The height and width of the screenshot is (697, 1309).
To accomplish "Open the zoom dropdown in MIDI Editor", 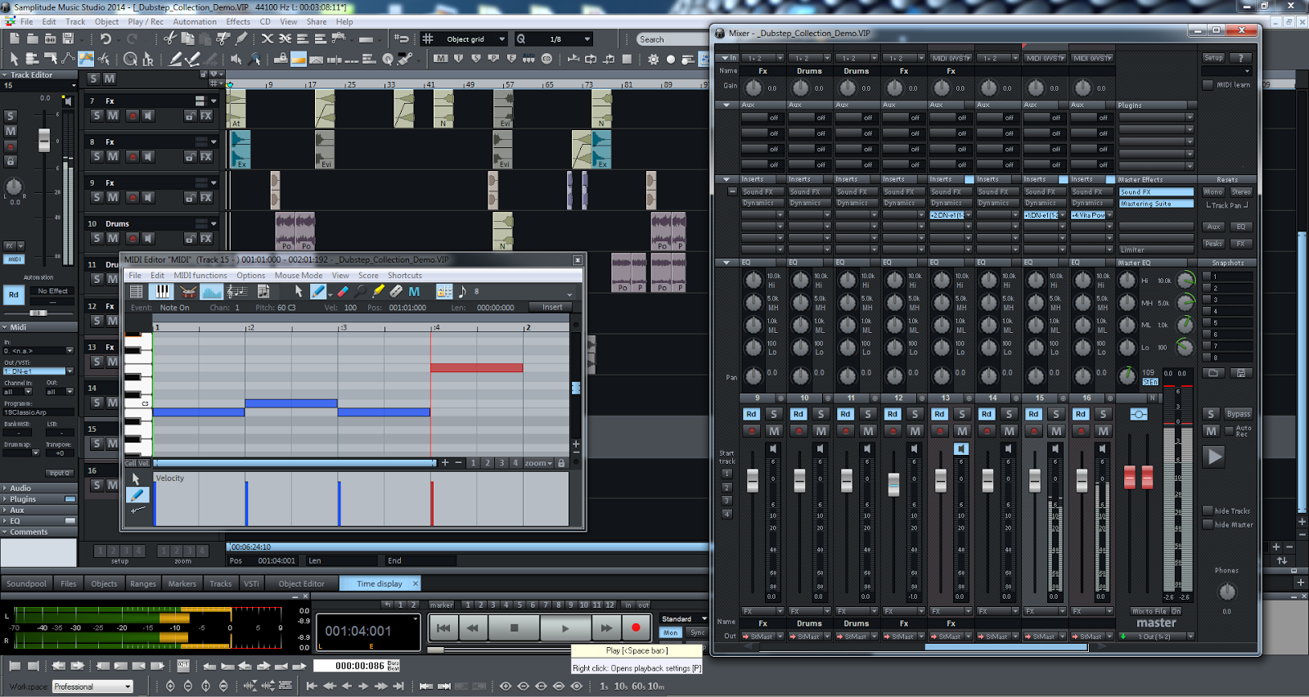I will click(538, 463).
